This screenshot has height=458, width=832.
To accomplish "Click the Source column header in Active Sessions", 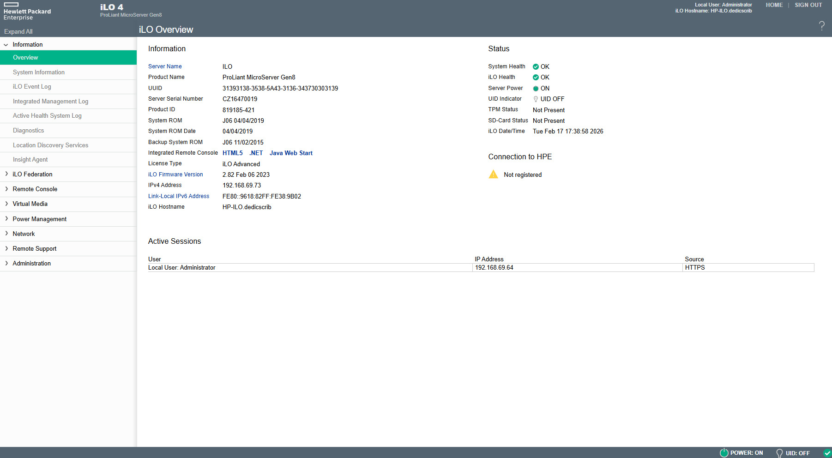I will (694, 259).
